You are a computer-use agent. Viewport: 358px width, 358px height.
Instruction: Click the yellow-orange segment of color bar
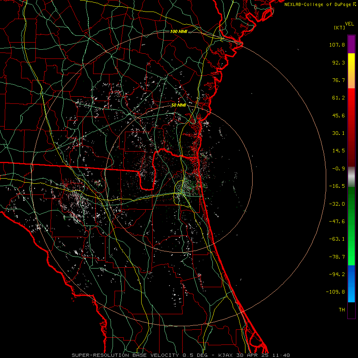(x=351, y=71)
